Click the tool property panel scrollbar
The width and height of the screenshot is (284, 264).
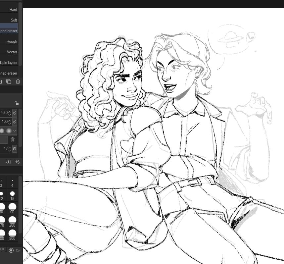click(20, 128)
